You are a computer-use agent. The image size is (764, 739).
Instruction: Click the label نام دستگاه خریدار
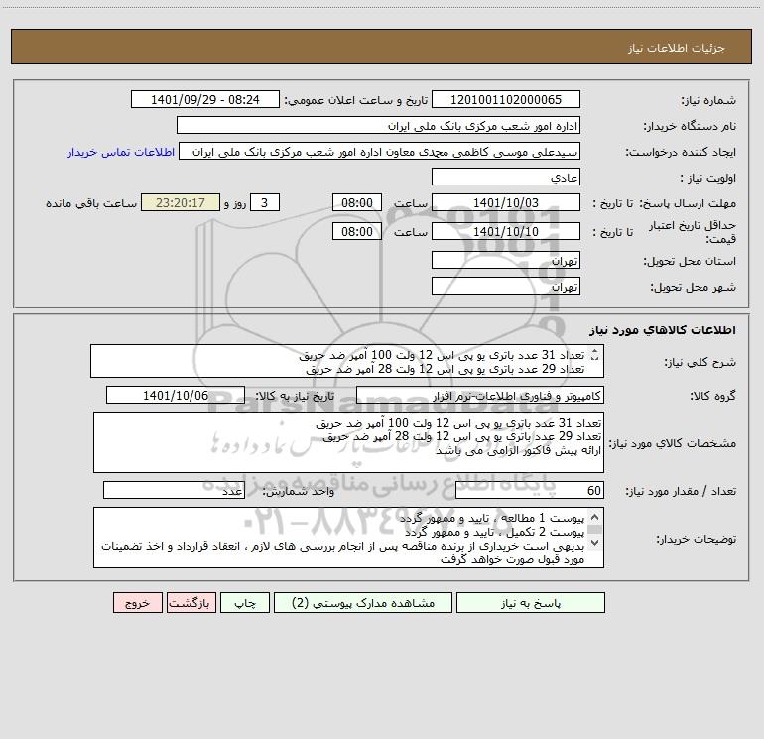click(690, 126)
